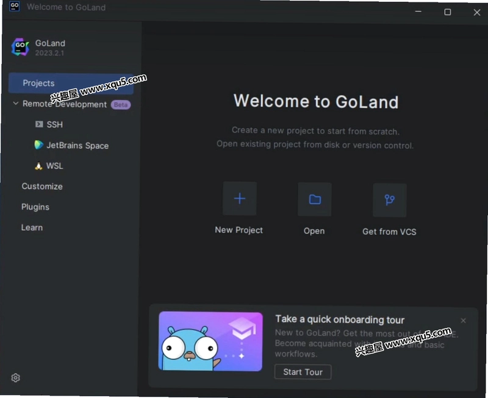The height and width of the screenshot is (398, 488).
Task: Click the Get from VCS branch icon
Action: 390,200
